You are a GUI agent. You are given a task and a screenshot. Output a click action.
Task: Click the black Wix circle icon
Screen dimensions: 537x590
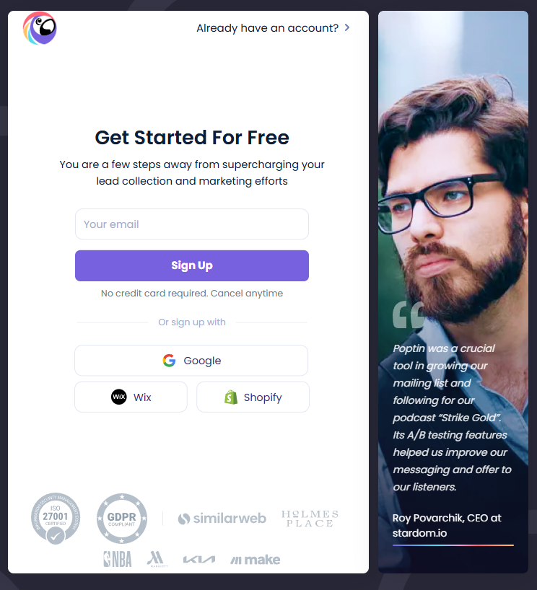pyautogui.click(x=118, y=397)
